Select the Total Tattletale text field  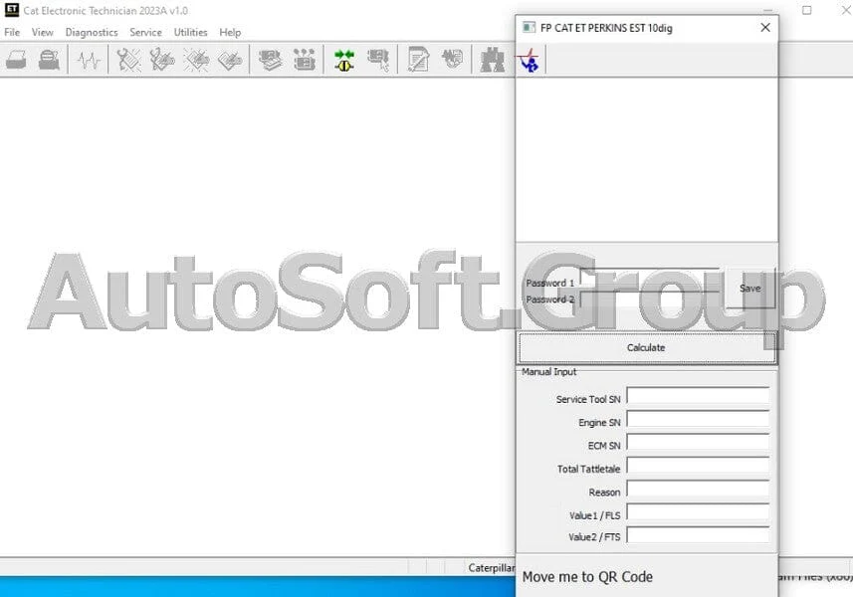(697, 465)
